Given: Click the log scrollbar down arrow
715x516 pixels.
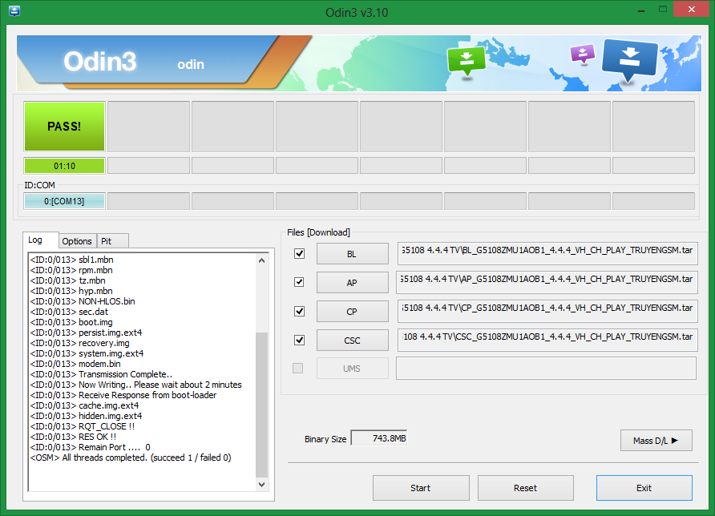Looking at the screenshot, I should point(262,485).
